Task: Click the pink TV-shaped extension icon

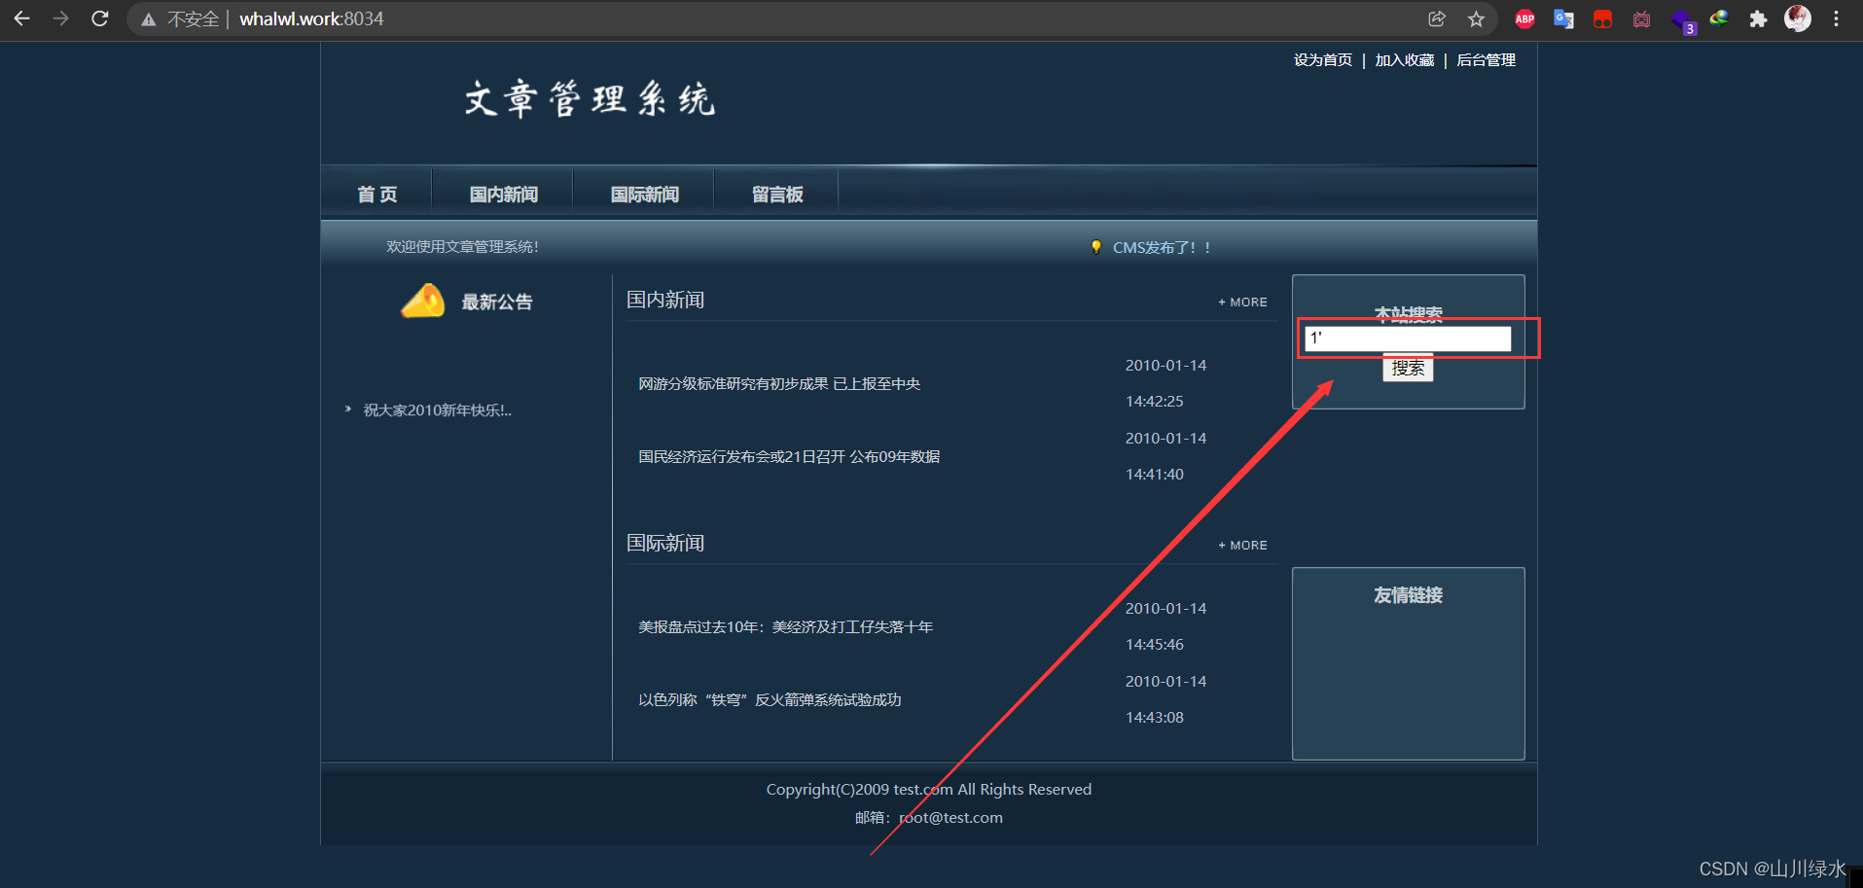Action: click(x=1641, y=18)
